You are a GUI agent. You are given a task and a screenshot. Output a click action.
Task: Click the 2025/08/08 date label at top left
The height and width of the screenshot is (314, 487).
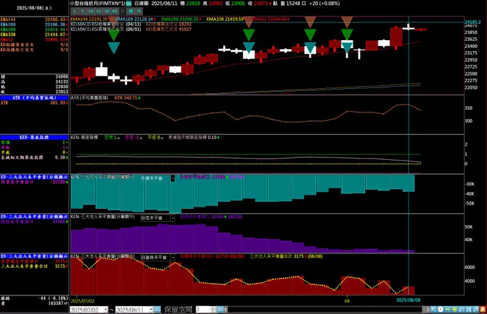tap(34, 8)
